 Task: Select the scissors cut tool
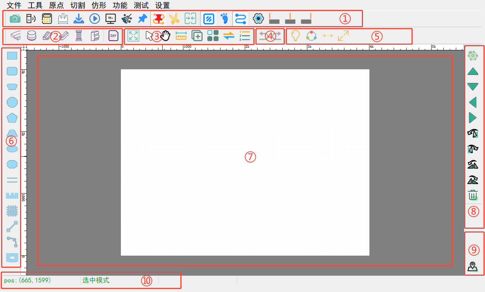click(174, 18)
